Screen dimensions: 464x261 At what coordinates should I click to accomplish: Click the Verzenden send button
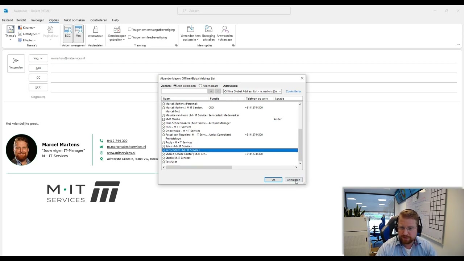point(16,63)
